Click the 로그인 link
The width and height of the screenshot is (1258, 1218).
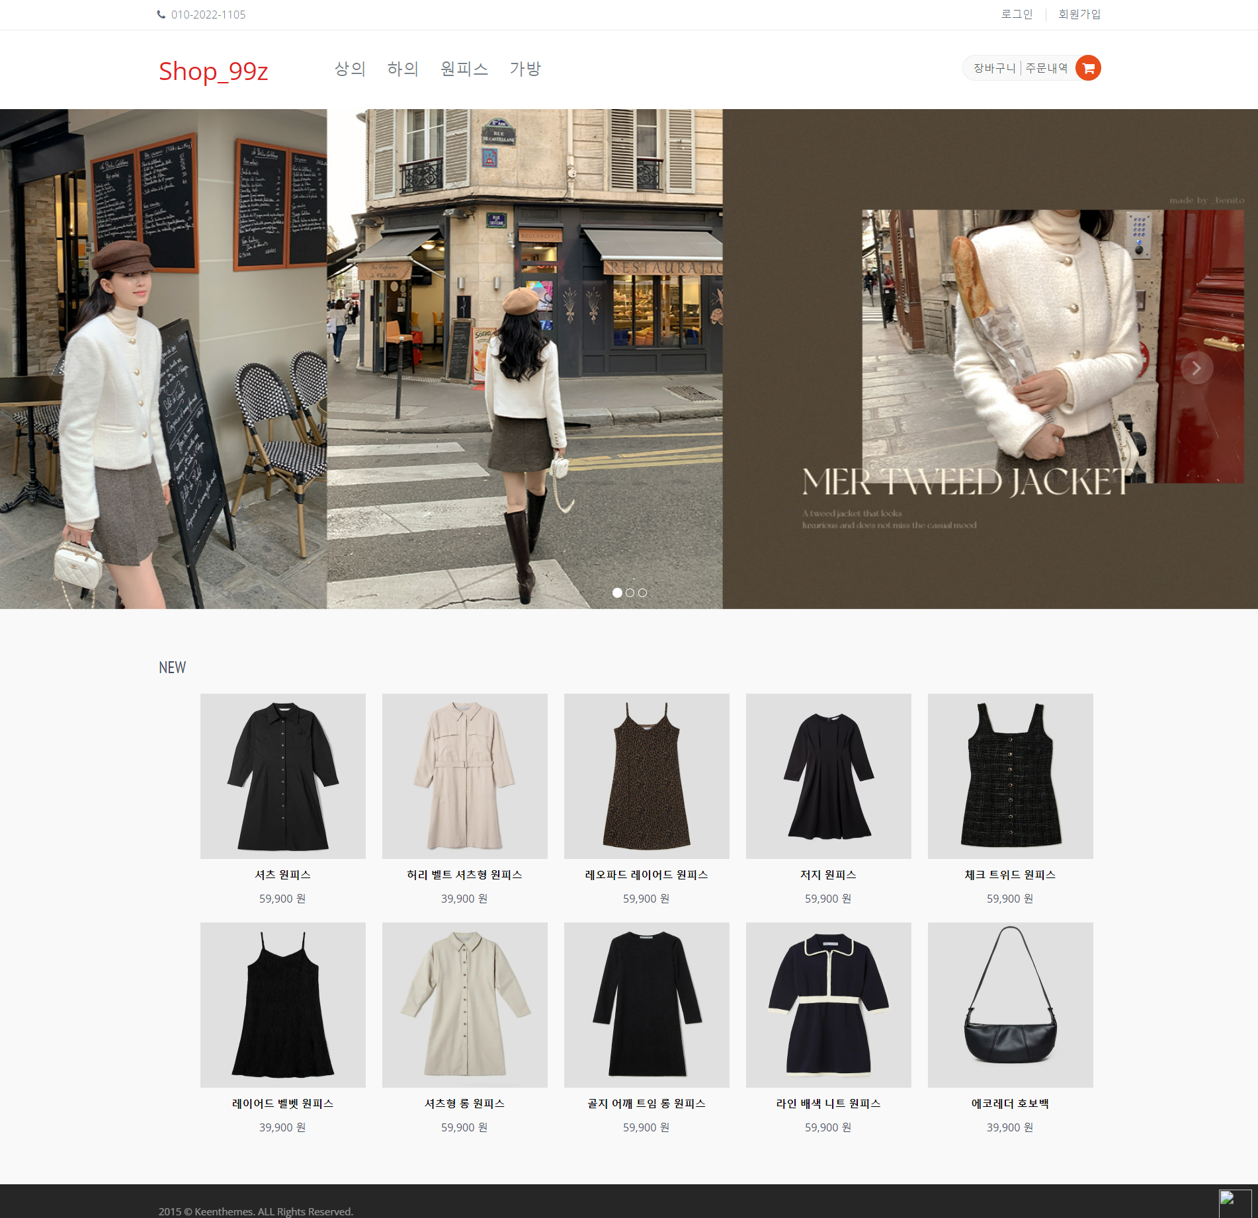[1017, 14]
